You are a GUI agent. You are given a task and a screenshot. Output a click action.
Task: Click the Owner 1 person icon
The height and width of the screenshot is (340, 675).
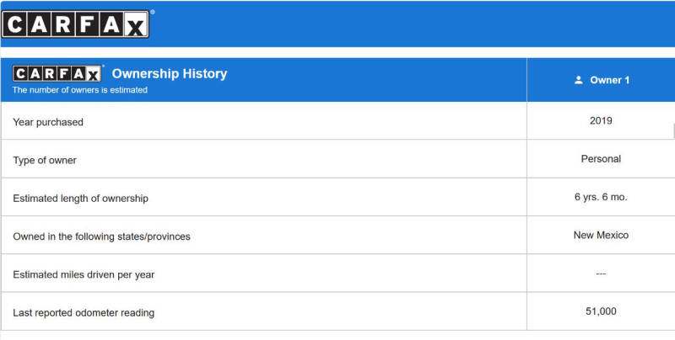579,80
